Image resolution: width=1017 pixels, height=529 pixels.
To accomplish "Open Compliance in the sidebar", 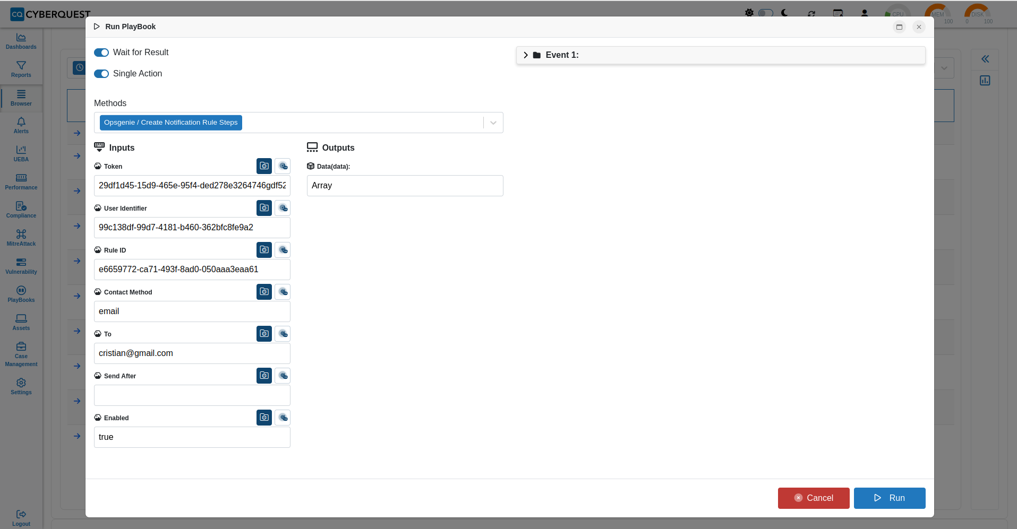I will [x=21, y=210].
